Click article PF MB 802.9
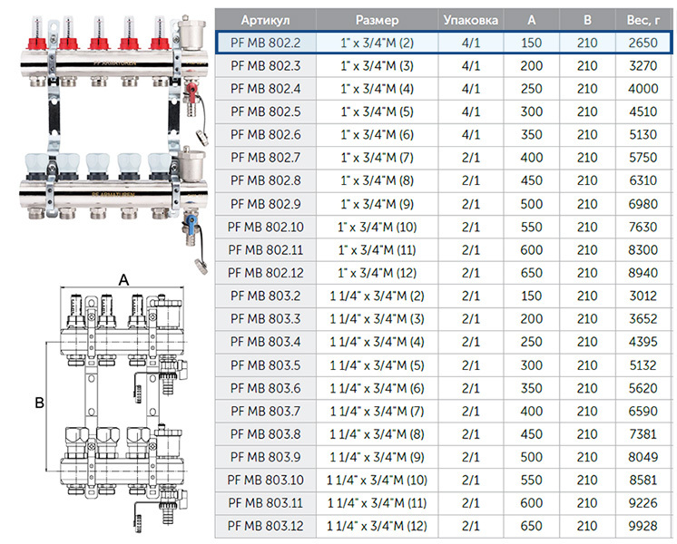This screenshot has width=677, height=544. (x=266, y=203)
